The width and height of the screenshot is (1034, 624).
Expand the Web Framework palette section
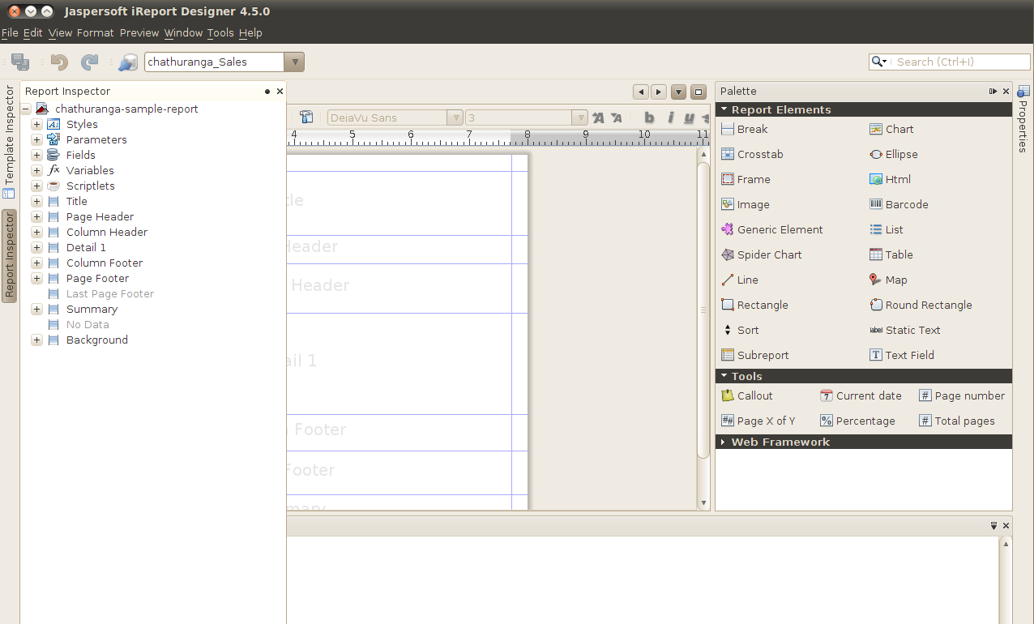click(724, 442)
